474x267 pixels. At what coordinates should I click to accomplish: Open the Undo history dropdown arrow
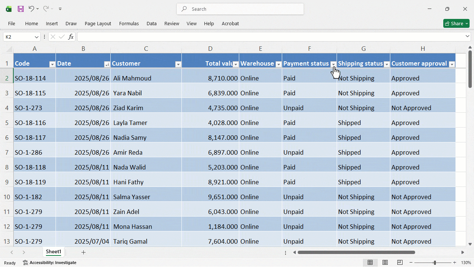coord(37,9)
